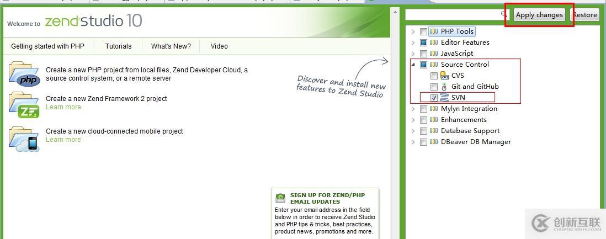
Task: Switch to the Tutorials tab
Action: tap(118, 46)
